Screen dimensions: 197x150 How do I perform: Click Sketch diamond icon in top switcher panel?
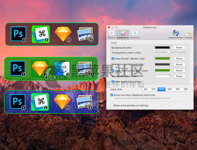click(63, 34)
